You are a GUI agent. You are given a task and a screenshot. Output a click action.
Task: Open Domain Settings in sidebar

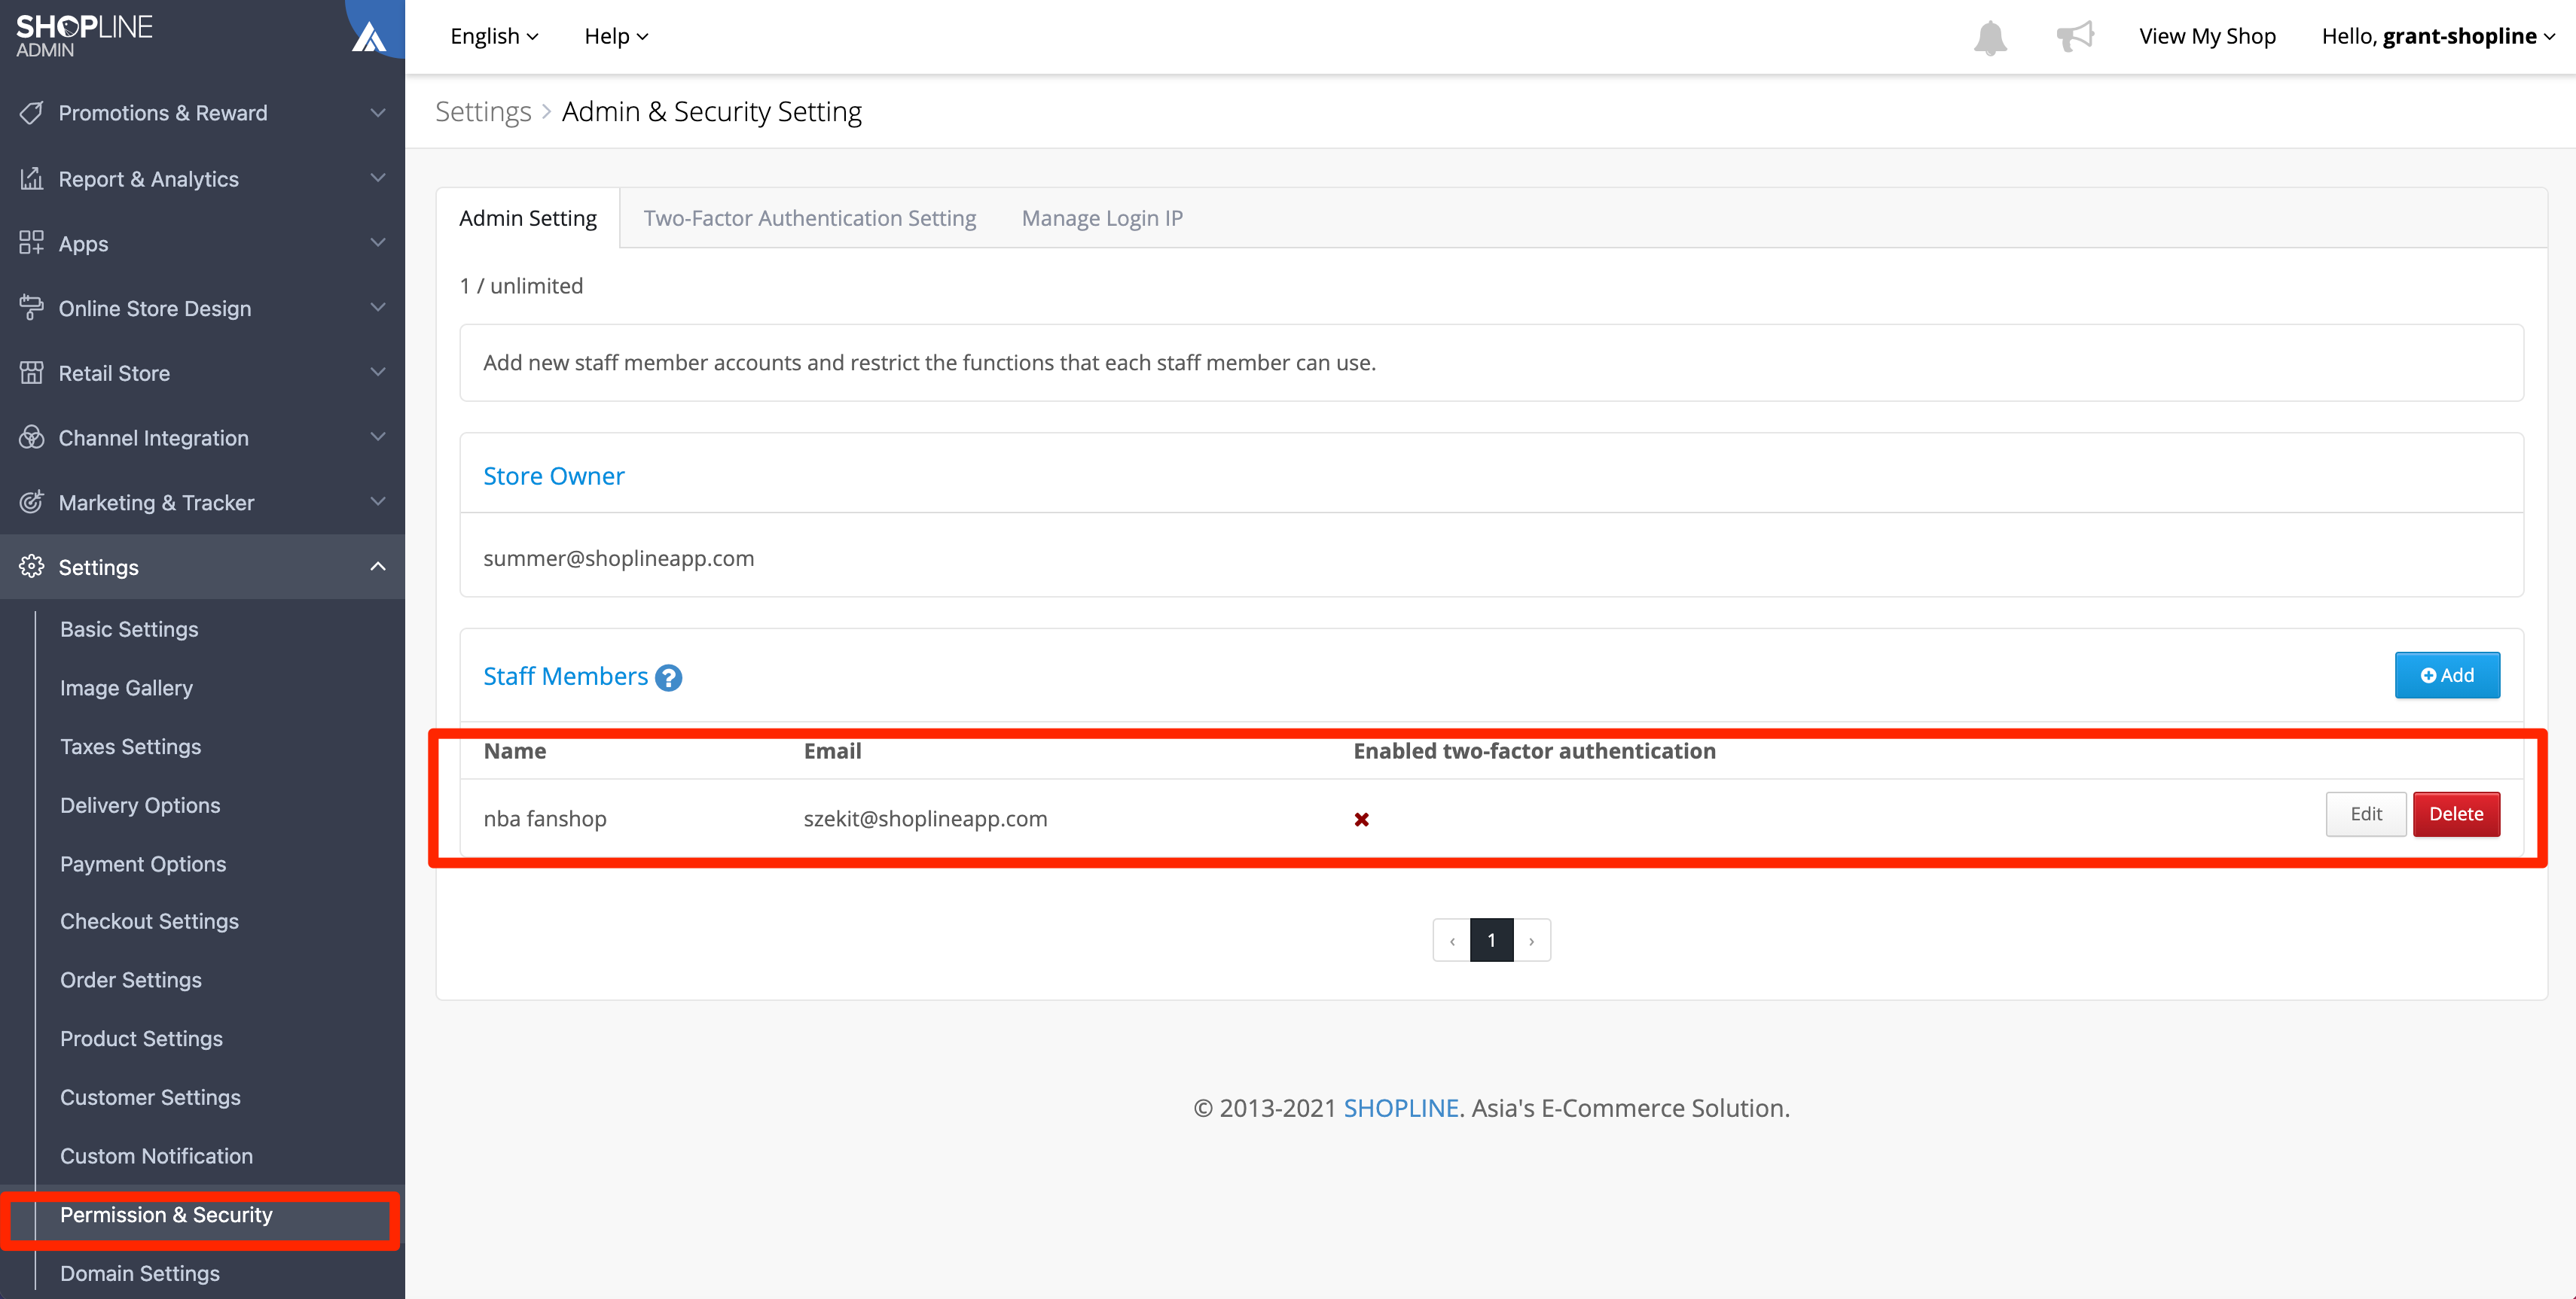[x=140, y=1274]
